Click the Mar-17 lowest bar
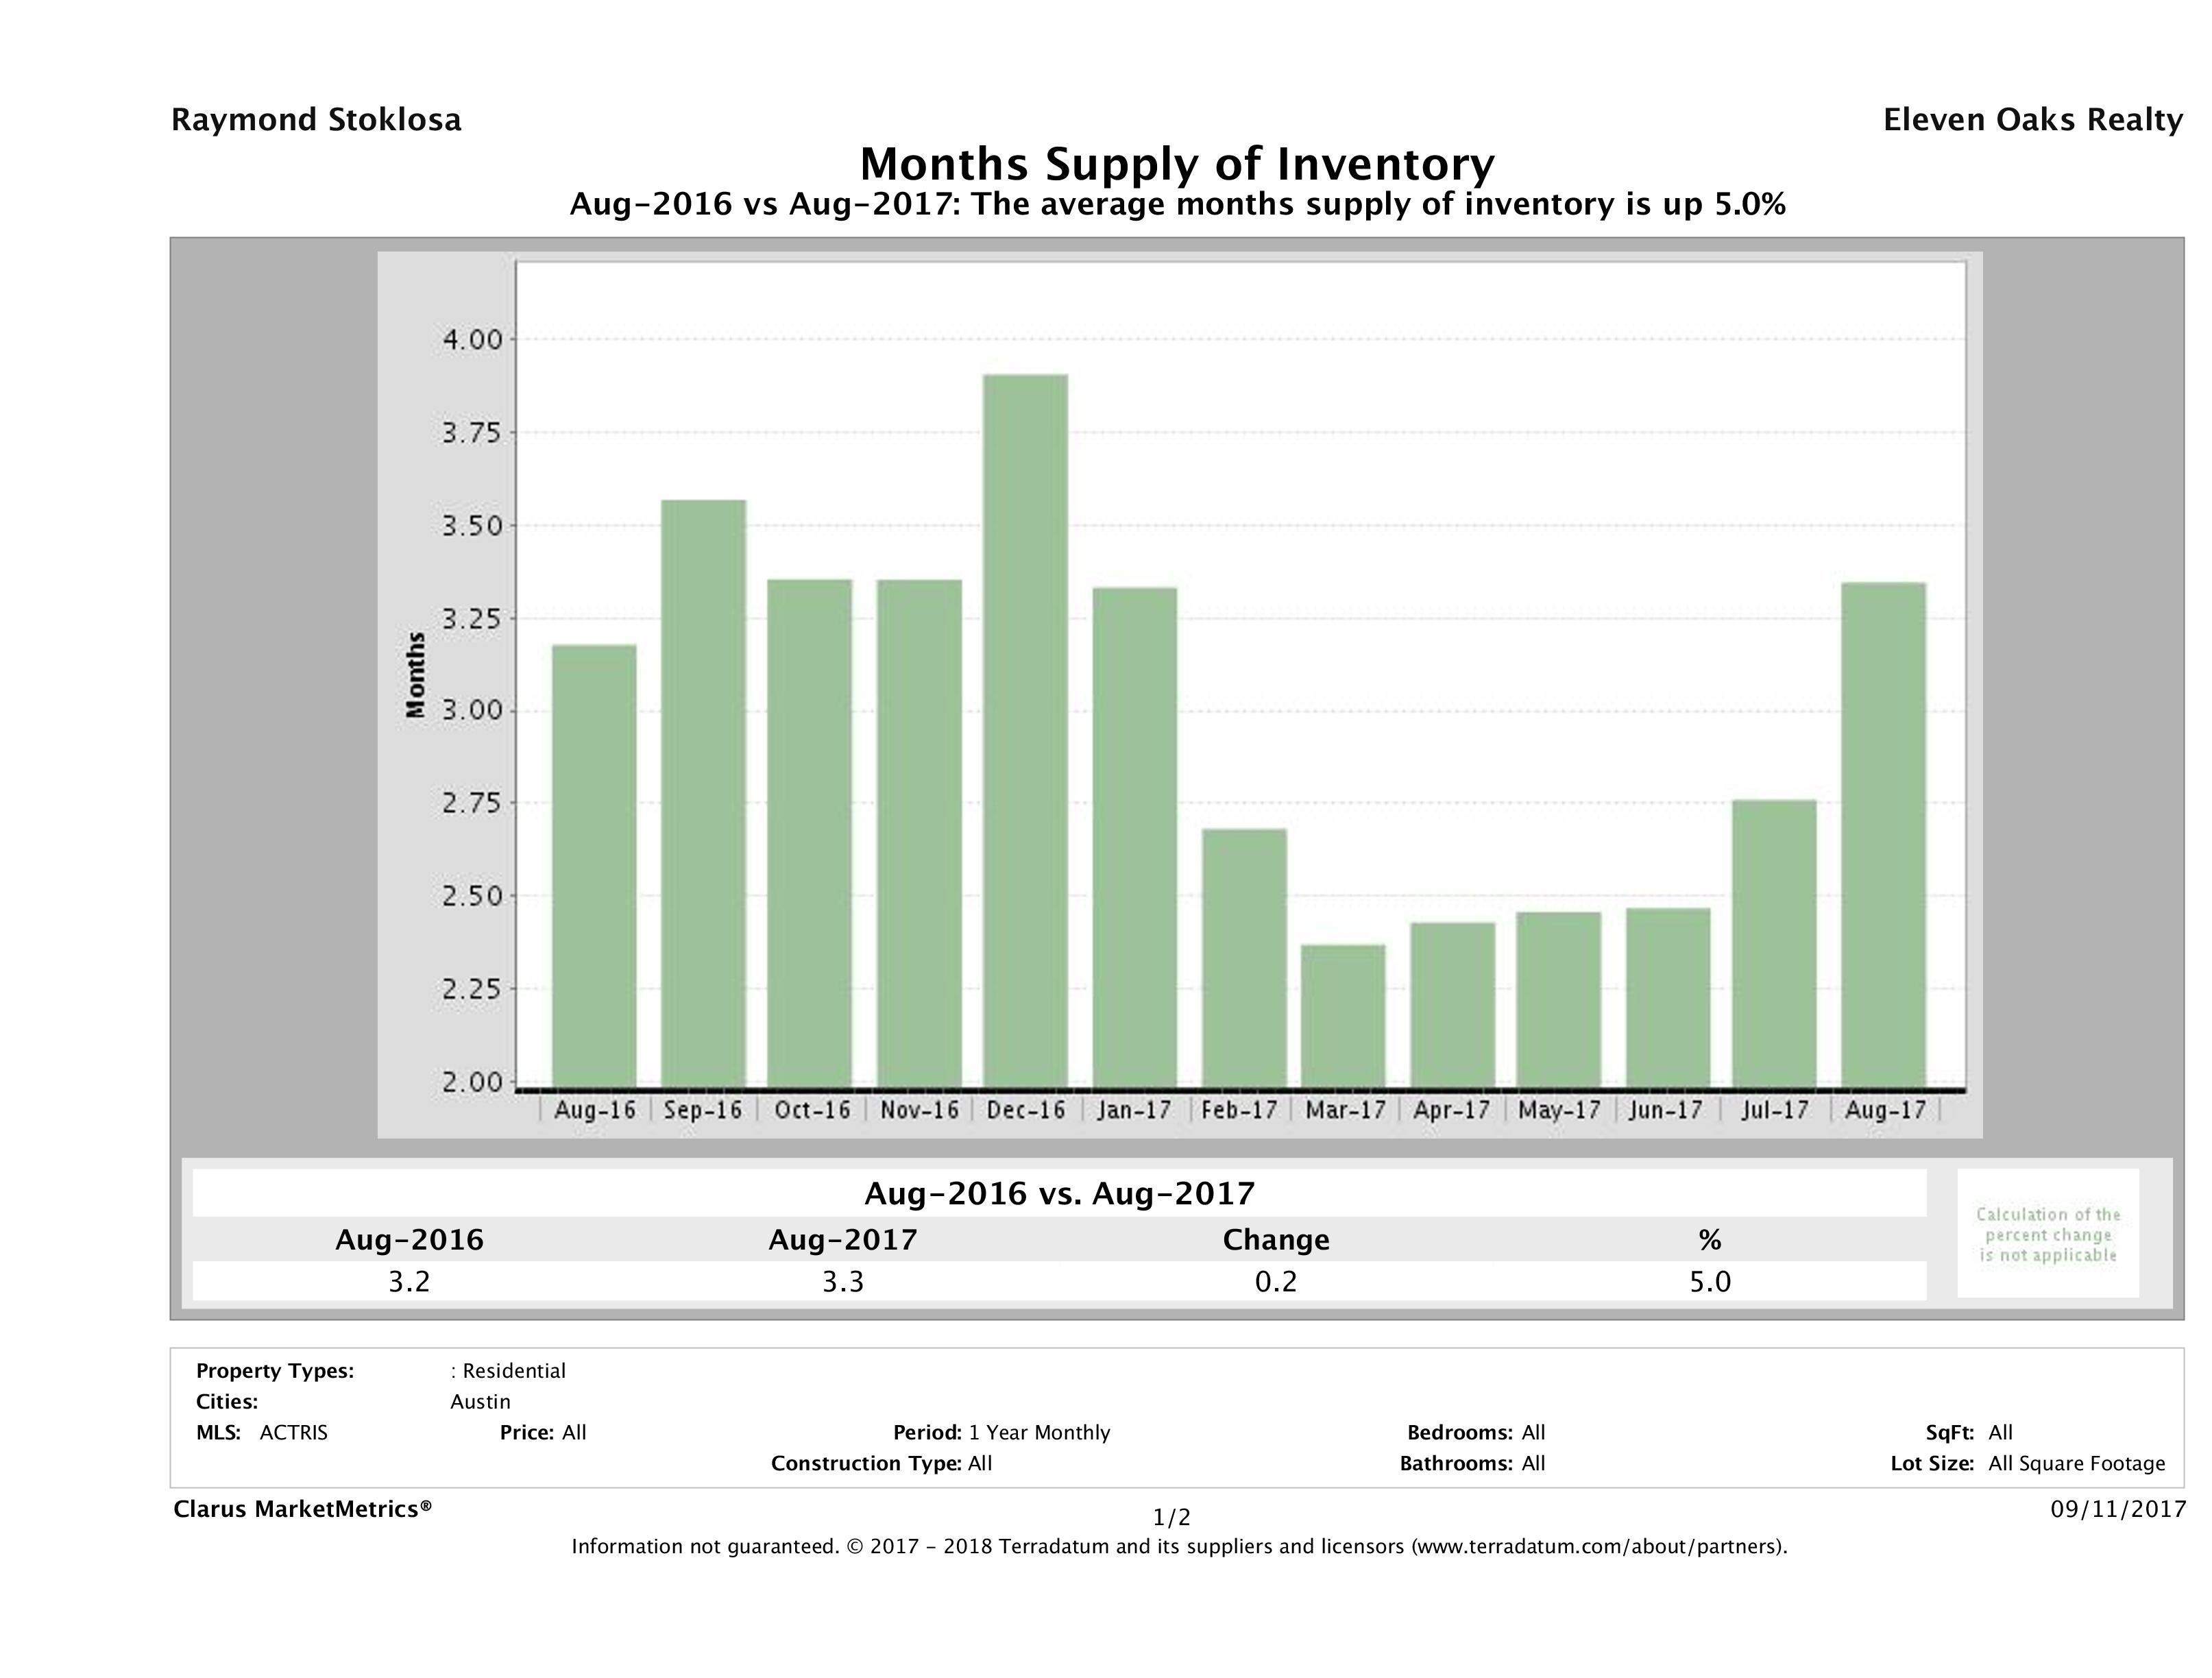This screenshot has height=1678, width=2212. coord(1343,1016)
